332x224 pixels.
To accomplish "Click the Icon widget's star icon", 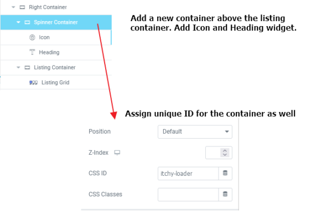I will (32, 38).
